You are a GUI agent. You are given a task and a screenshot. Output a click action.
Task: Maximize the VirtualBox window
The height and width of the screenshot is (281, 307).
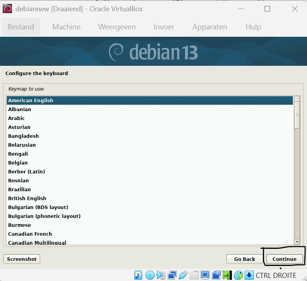pyautogui.click(x=267, y=9)
